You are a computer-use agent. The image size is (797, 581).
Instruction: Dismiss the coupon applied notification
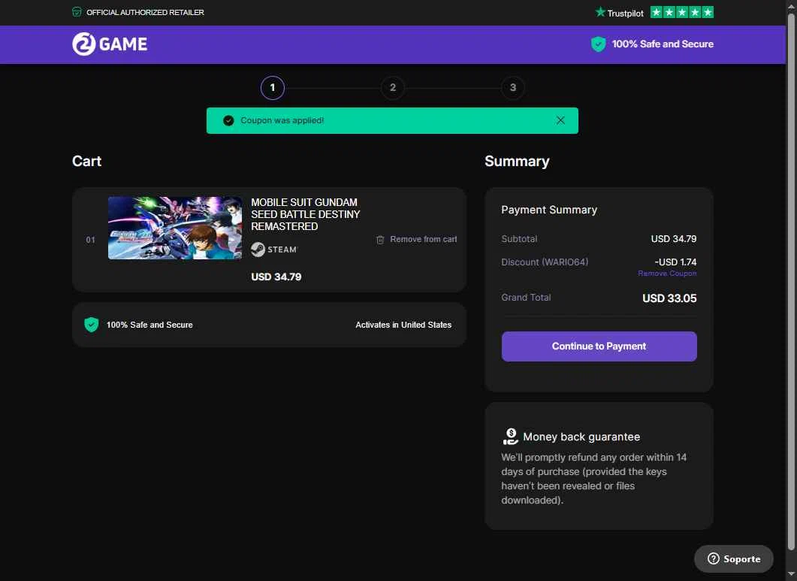click(560, 120)
